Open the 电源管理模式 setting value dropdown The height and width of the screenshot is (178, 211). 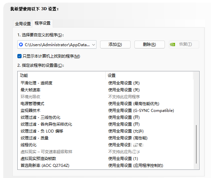point(133,104)
